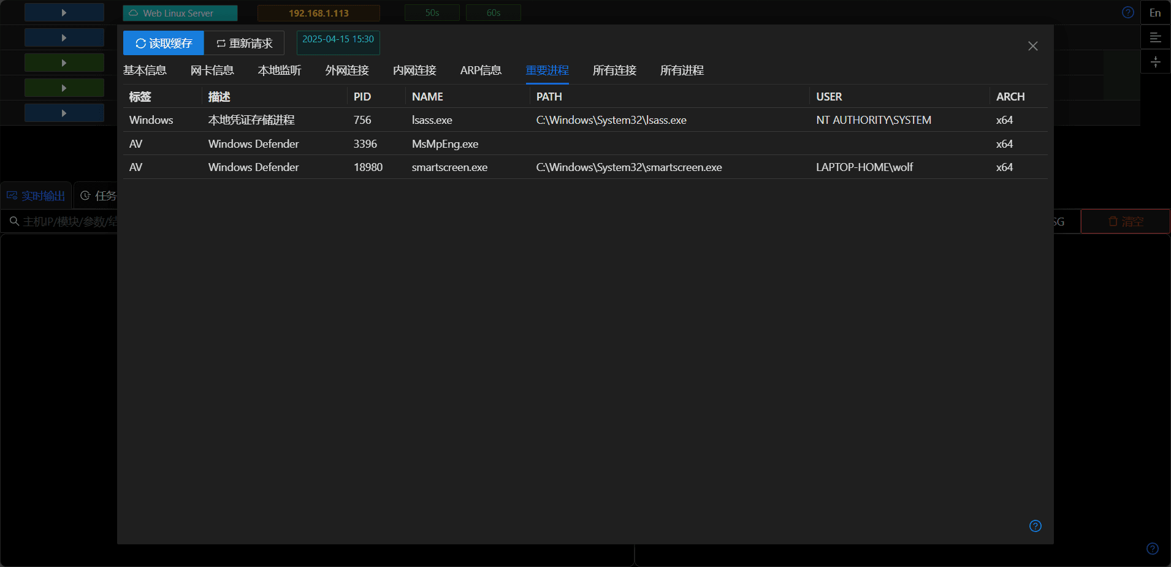This screenshot has height=567, width=1171.
Task: Click the 2025-04-15 15:30 timestamp tag
Action: (x=338, y=43)
